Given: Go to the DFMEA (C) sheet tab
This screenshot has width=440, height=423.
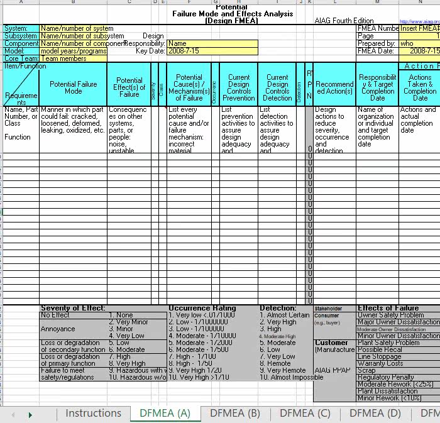Looking at the screenshot, I should tap(305, 413).
